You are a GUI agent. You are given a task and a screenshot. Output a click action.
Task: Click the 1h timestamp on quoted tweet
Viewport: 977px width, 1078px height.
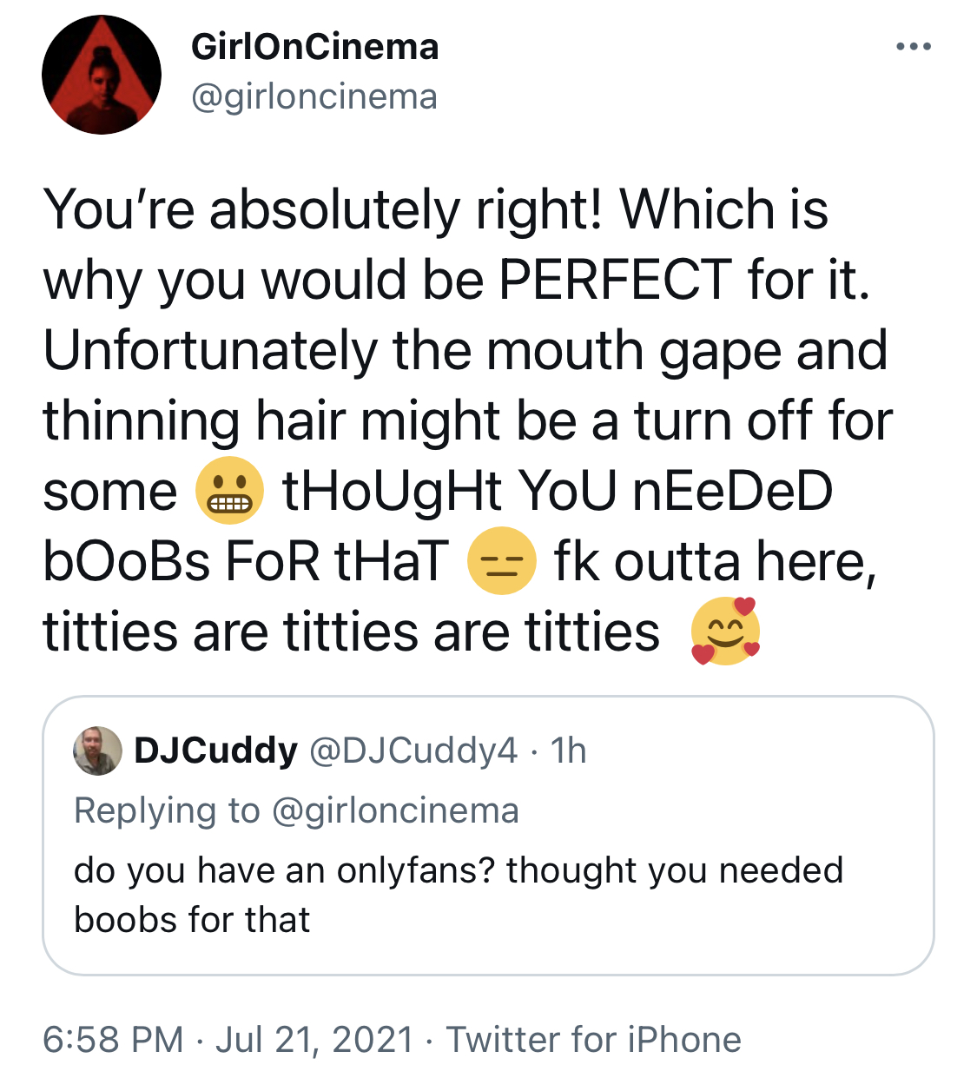[x=569, y=751]
